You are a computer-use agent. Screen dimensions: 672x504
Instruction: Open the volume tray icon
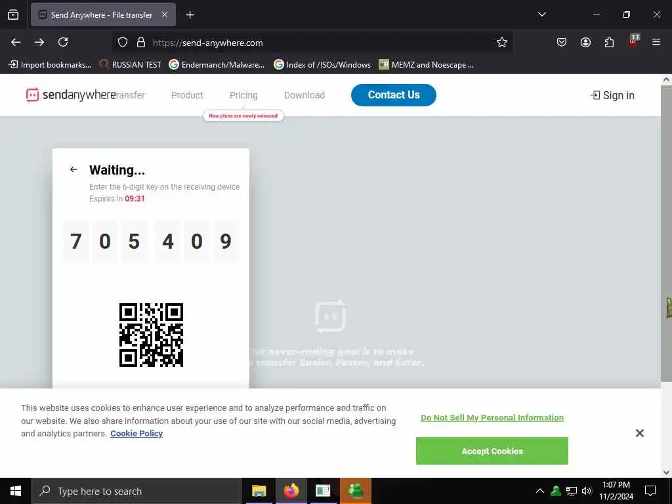pos(587,491)
